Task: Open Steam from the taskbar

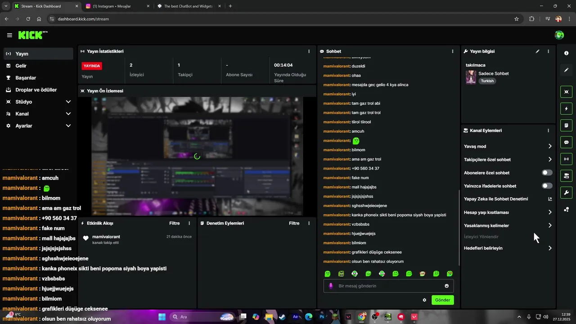Action: pos(282,317)
